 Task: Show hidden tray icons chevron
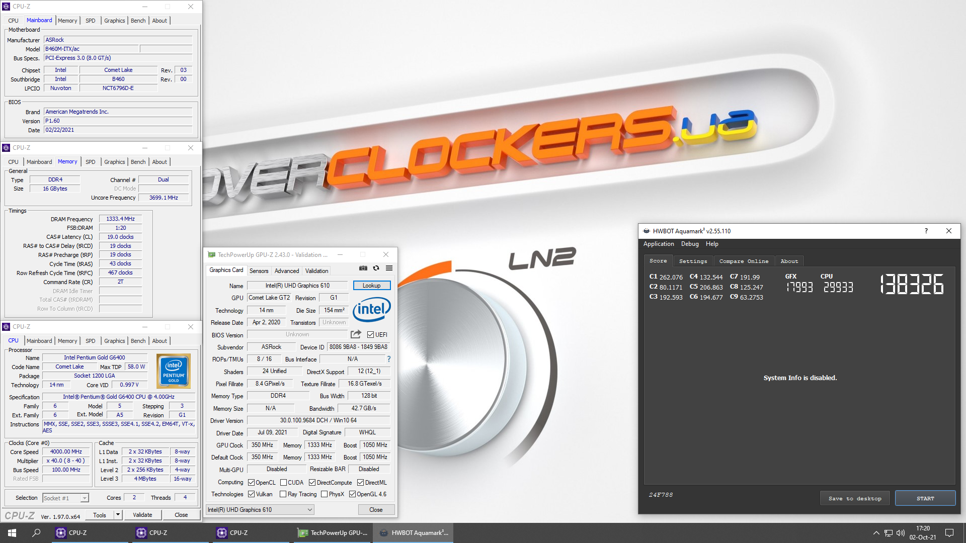tap(876, 533)
